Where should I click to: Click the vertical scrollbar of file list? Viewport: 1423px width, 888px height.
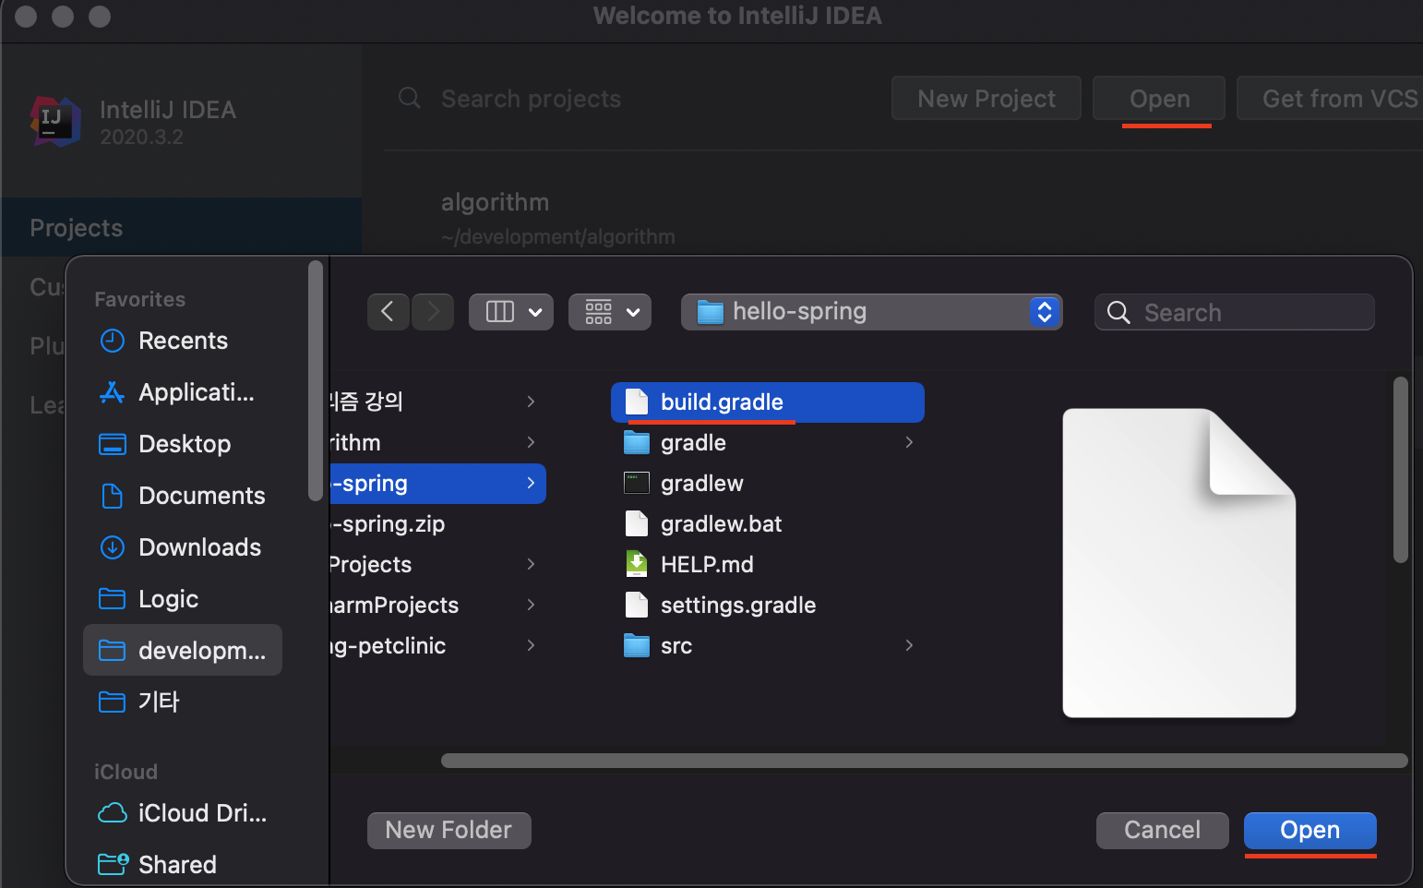pos(1400,470)
